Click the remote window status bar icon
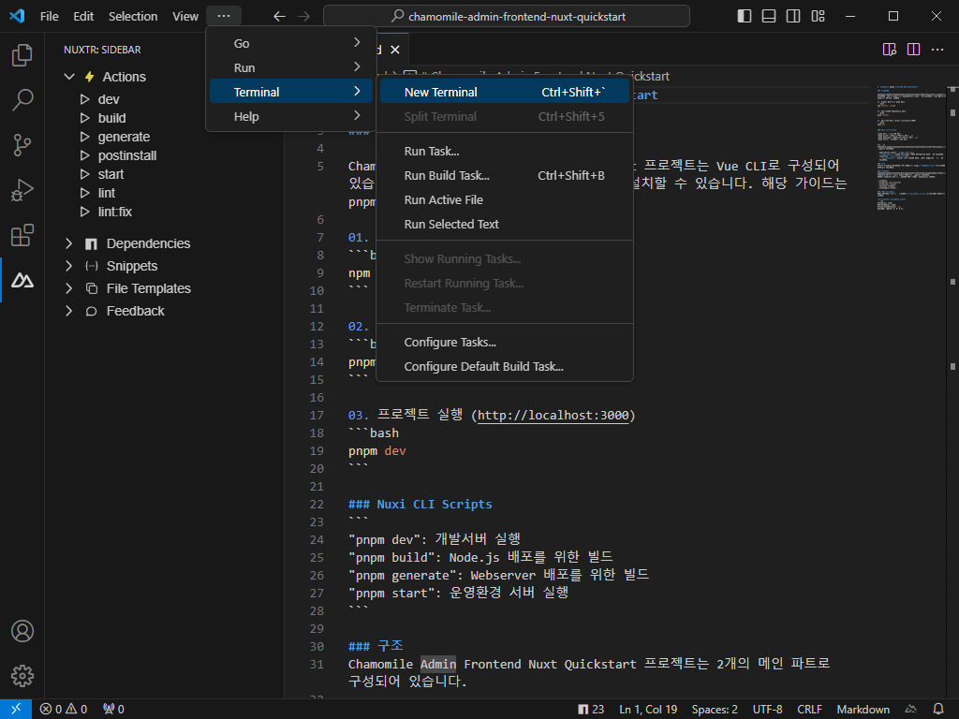Screen dimensions: 959x719 click(x=16, y=709)
